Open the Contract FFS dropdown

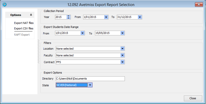click(x=122, y=62)
